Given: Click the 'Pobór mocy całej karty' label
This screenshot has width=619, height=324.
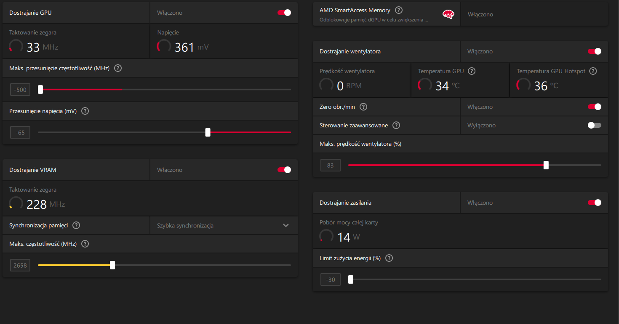Looking at the screenshot, I should [349, 222].
